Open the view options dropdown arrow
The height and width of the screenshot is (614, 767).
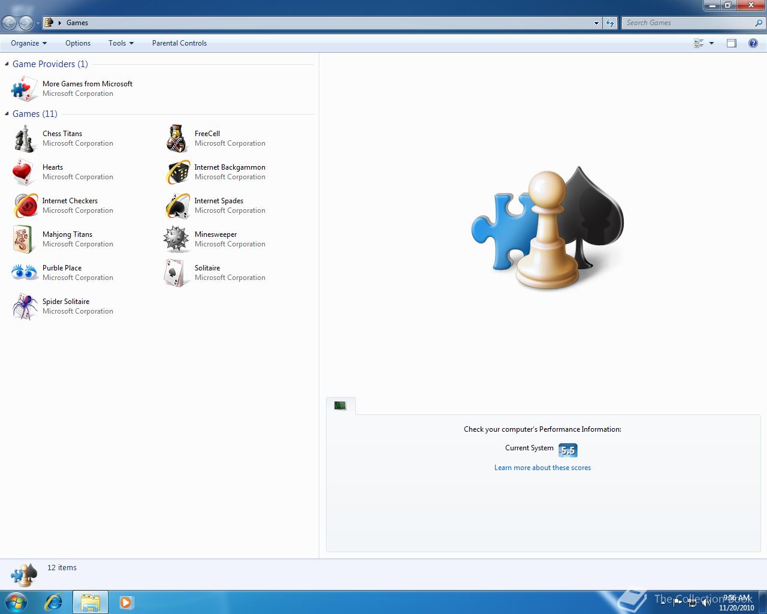click(x=711, y=43)
